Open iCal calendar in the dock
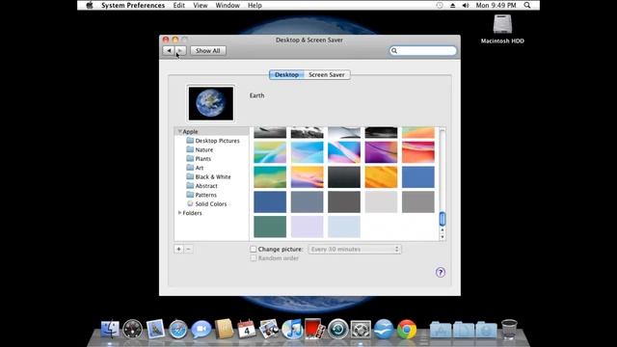Viewport: 617px width, 347px height. point(247,329)
